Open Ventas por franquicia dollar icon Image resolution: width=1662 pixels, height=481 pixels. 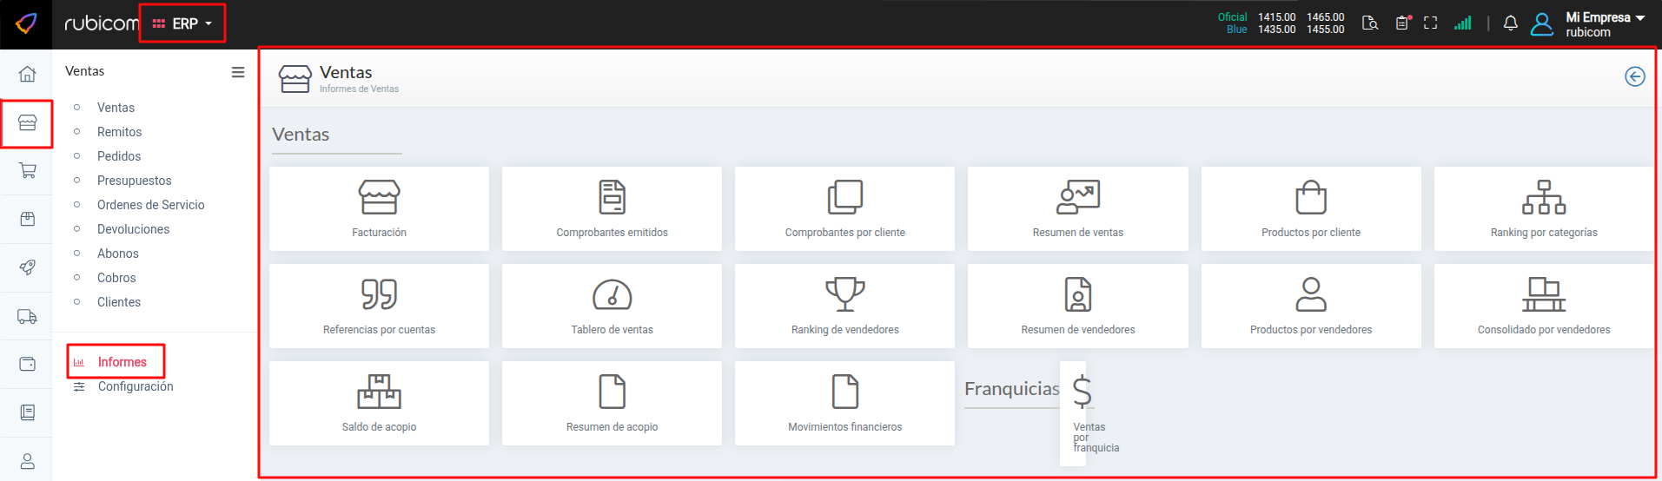(1082, 392)
